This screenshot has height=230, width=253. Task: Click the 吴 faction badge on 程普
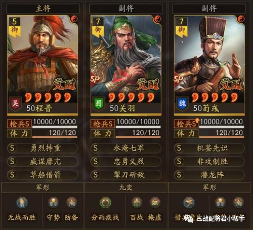(x=15, y=103)
